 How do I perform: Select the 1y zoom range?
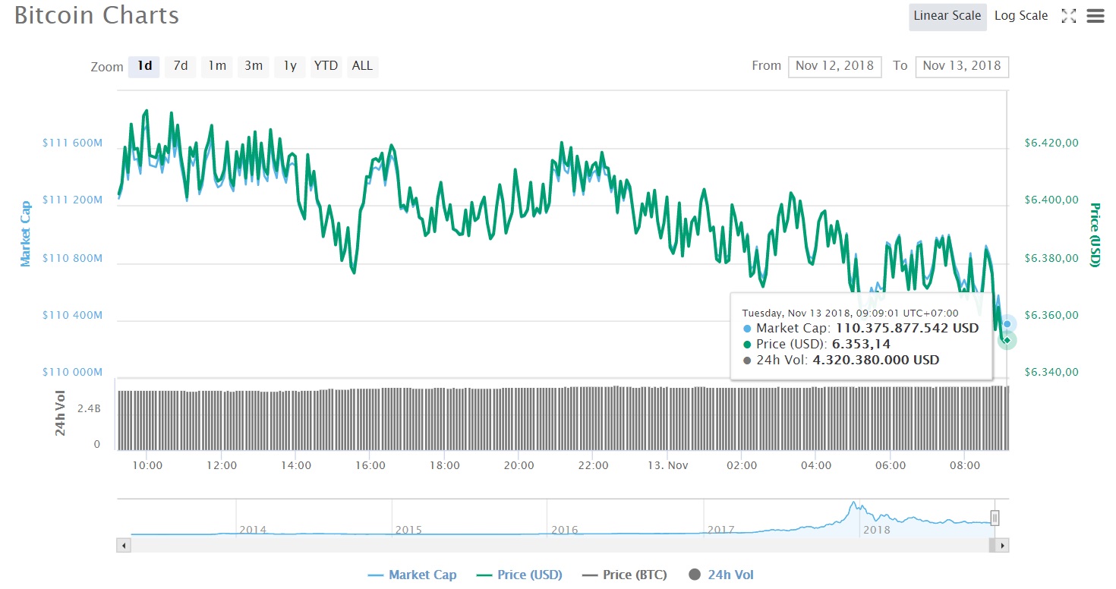(x=290, y=66)
